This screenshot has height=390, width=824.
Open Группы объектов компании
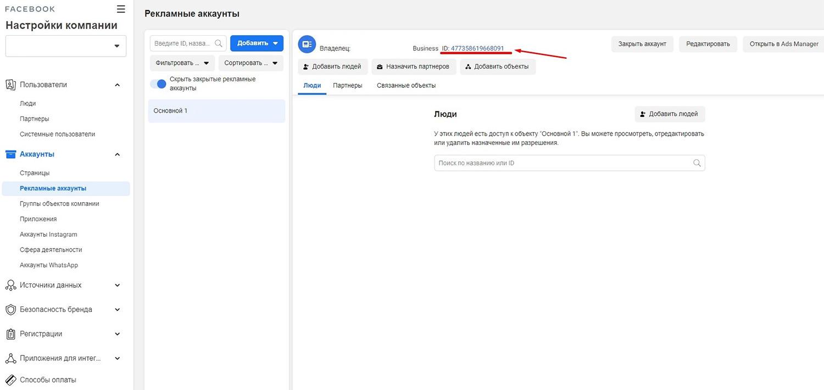tap(59, 204)
